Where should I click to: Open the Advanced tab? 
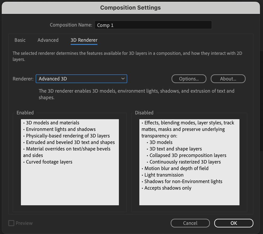(48, 40)
